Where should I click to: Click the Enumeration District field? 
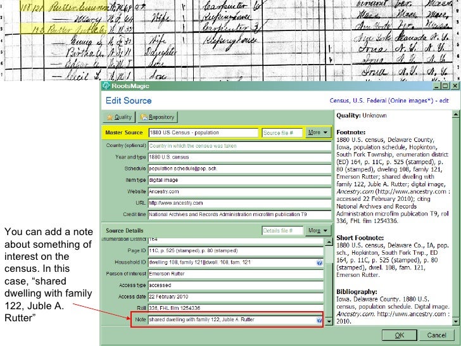pos(236,240)
